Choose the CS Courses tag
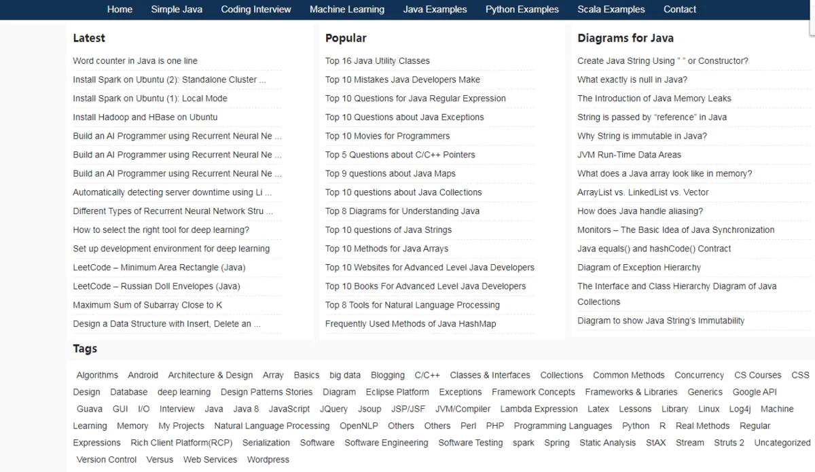Viewport: 815px width, 472px height. tap(758, 375)
